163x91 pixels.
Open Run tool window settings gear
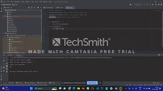[x=159, y=55]
